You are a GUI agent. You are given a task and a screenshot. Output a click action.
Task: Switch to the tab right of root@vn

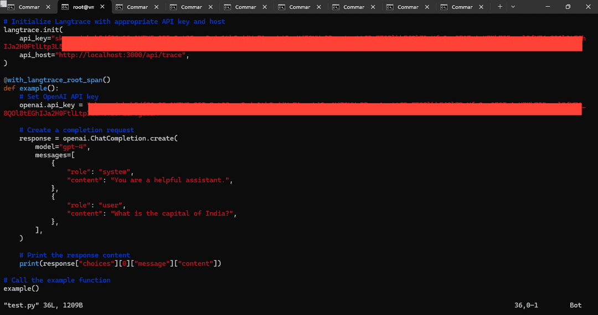pos(137,7)
